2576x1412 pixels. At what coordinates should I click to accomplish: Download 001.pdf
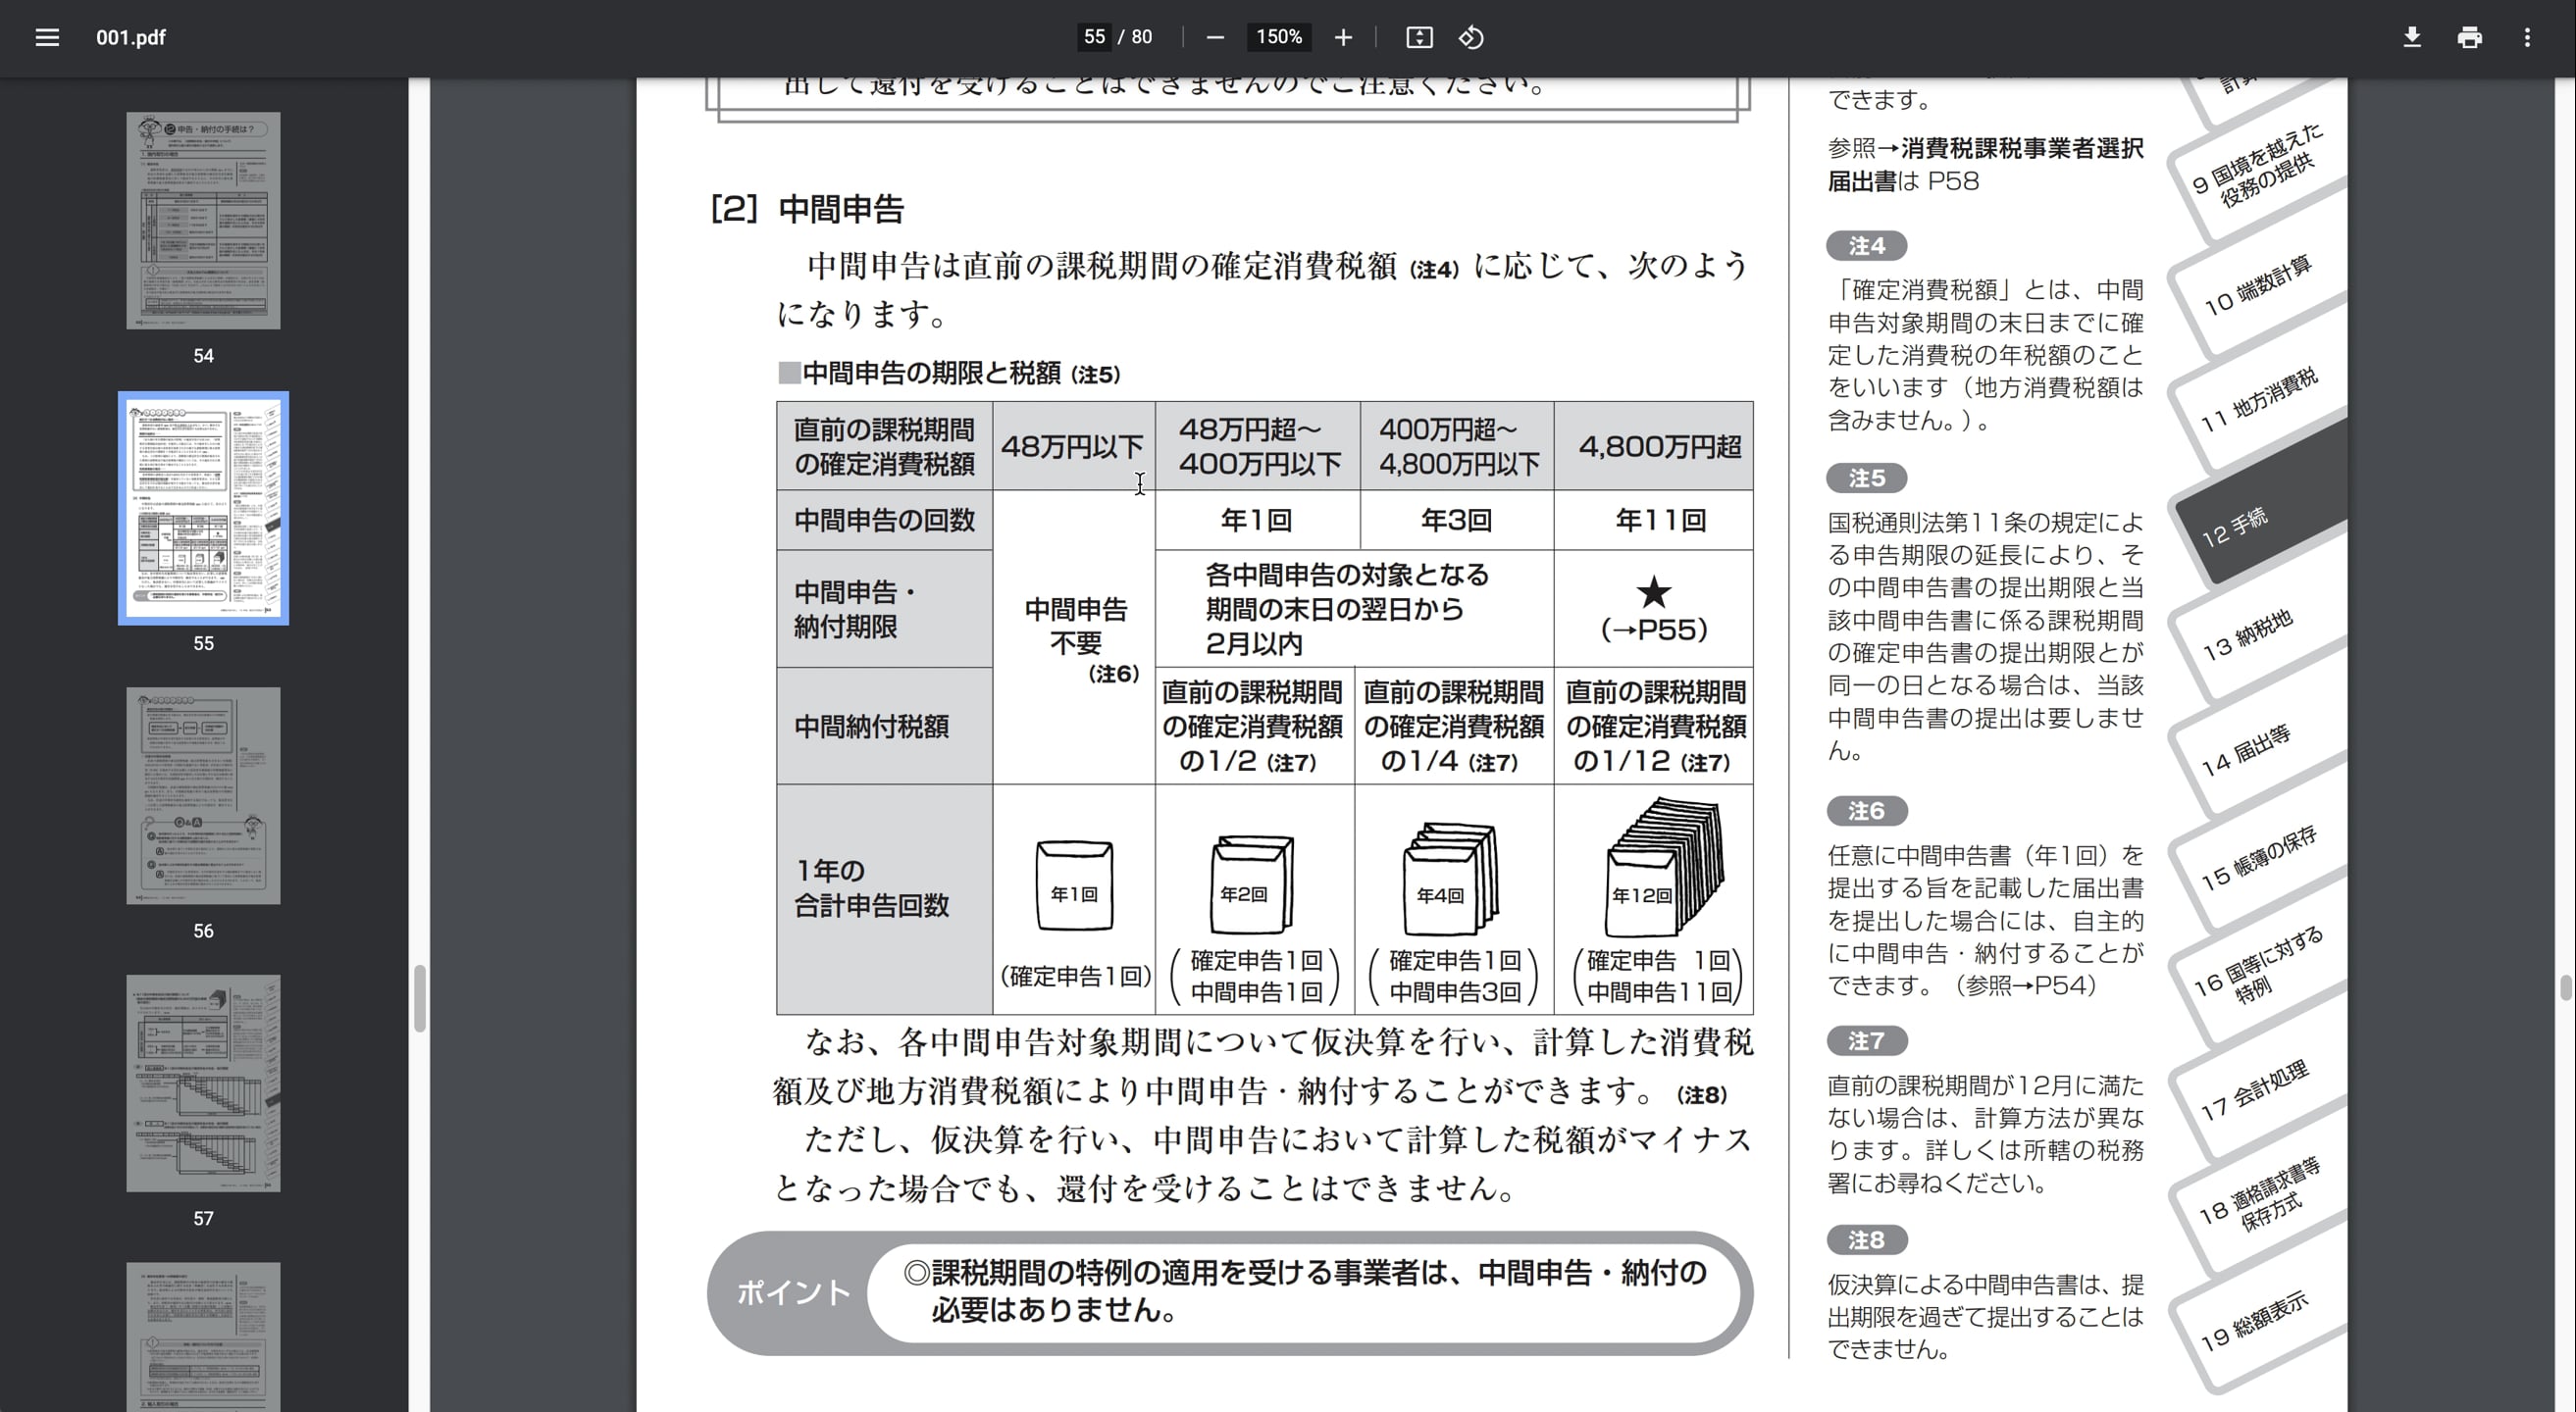point(2412,37)
